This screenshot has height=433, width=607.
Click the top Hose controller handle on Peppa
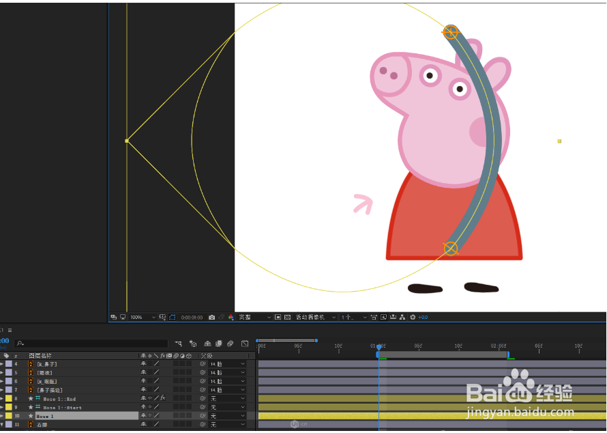[450, 32]
